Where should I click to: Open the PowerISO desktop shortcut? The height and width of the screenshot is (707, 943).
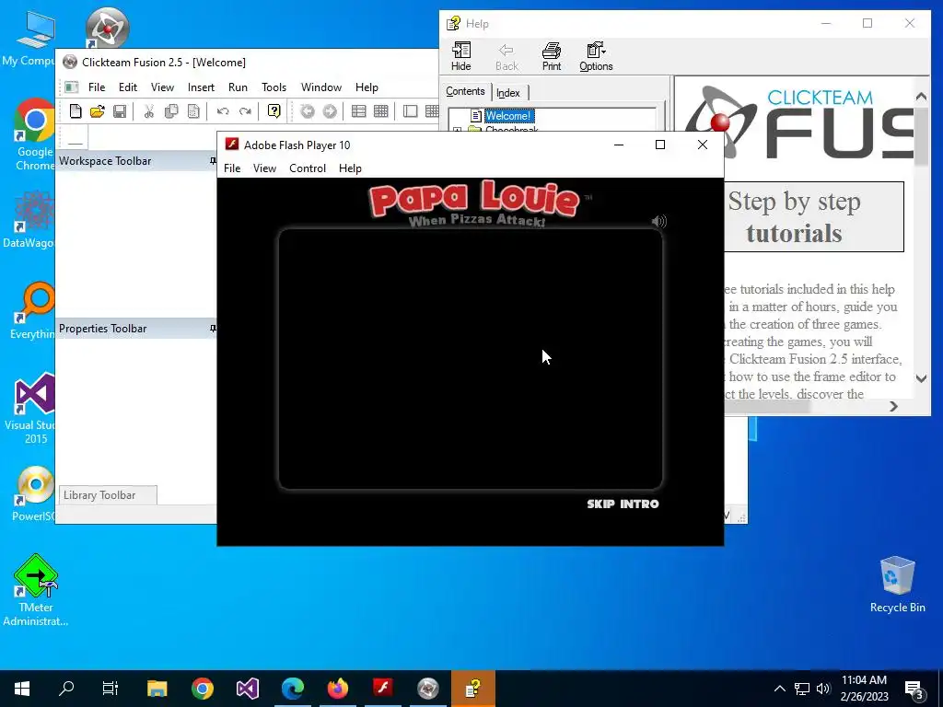tap(35, 493)
